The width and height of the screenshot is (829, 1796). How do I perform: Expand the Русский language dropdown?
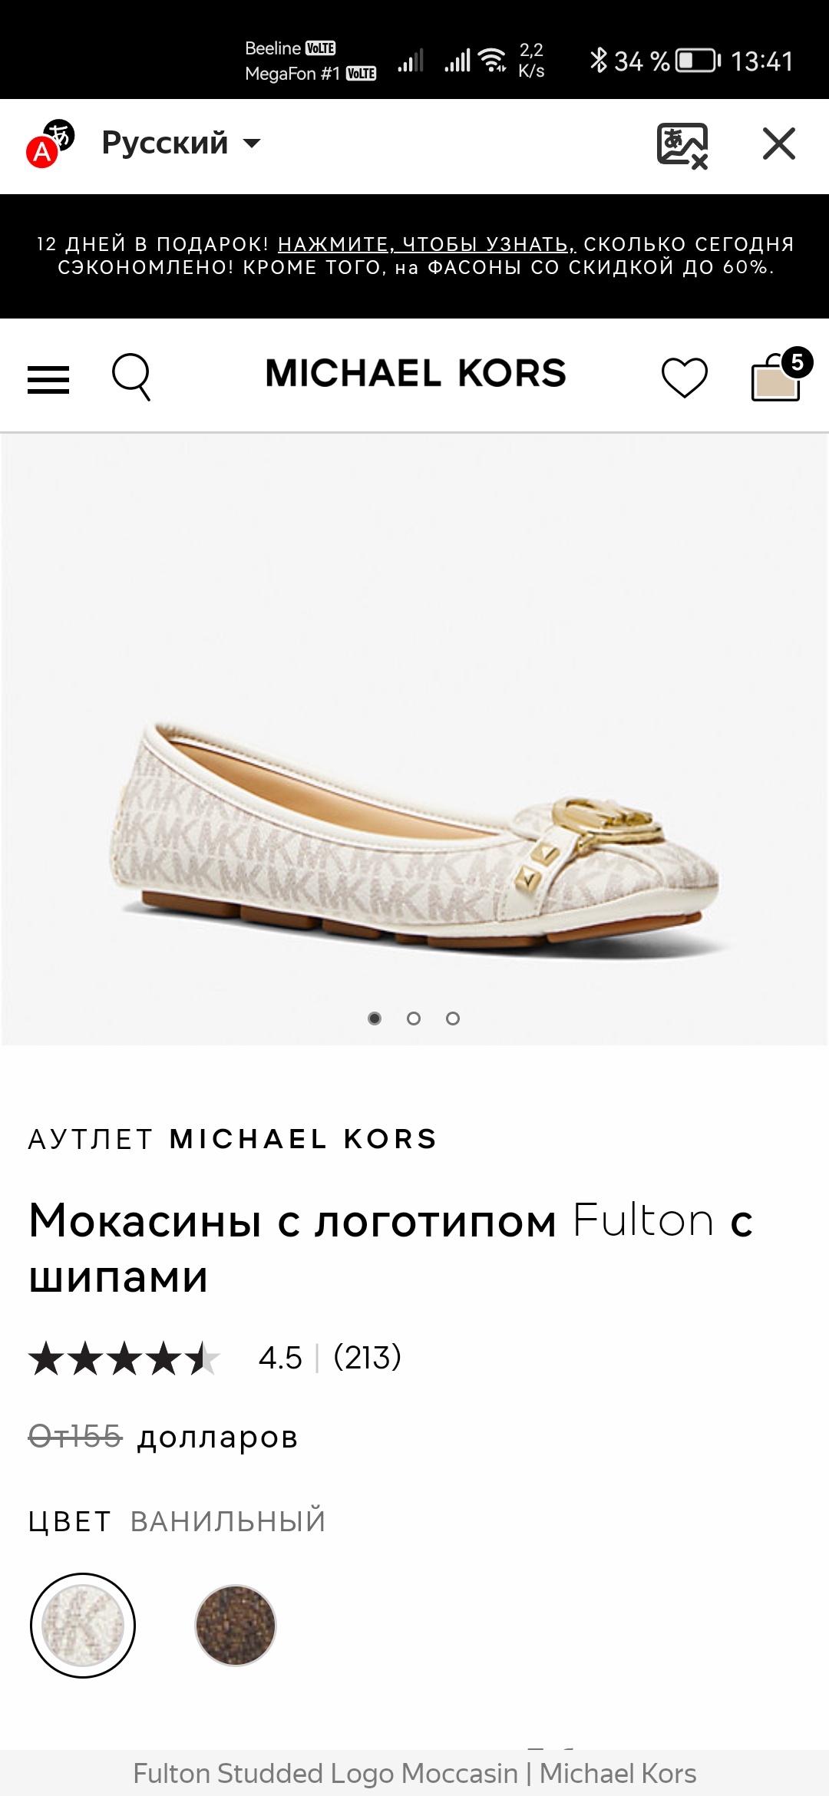(181, 143)
